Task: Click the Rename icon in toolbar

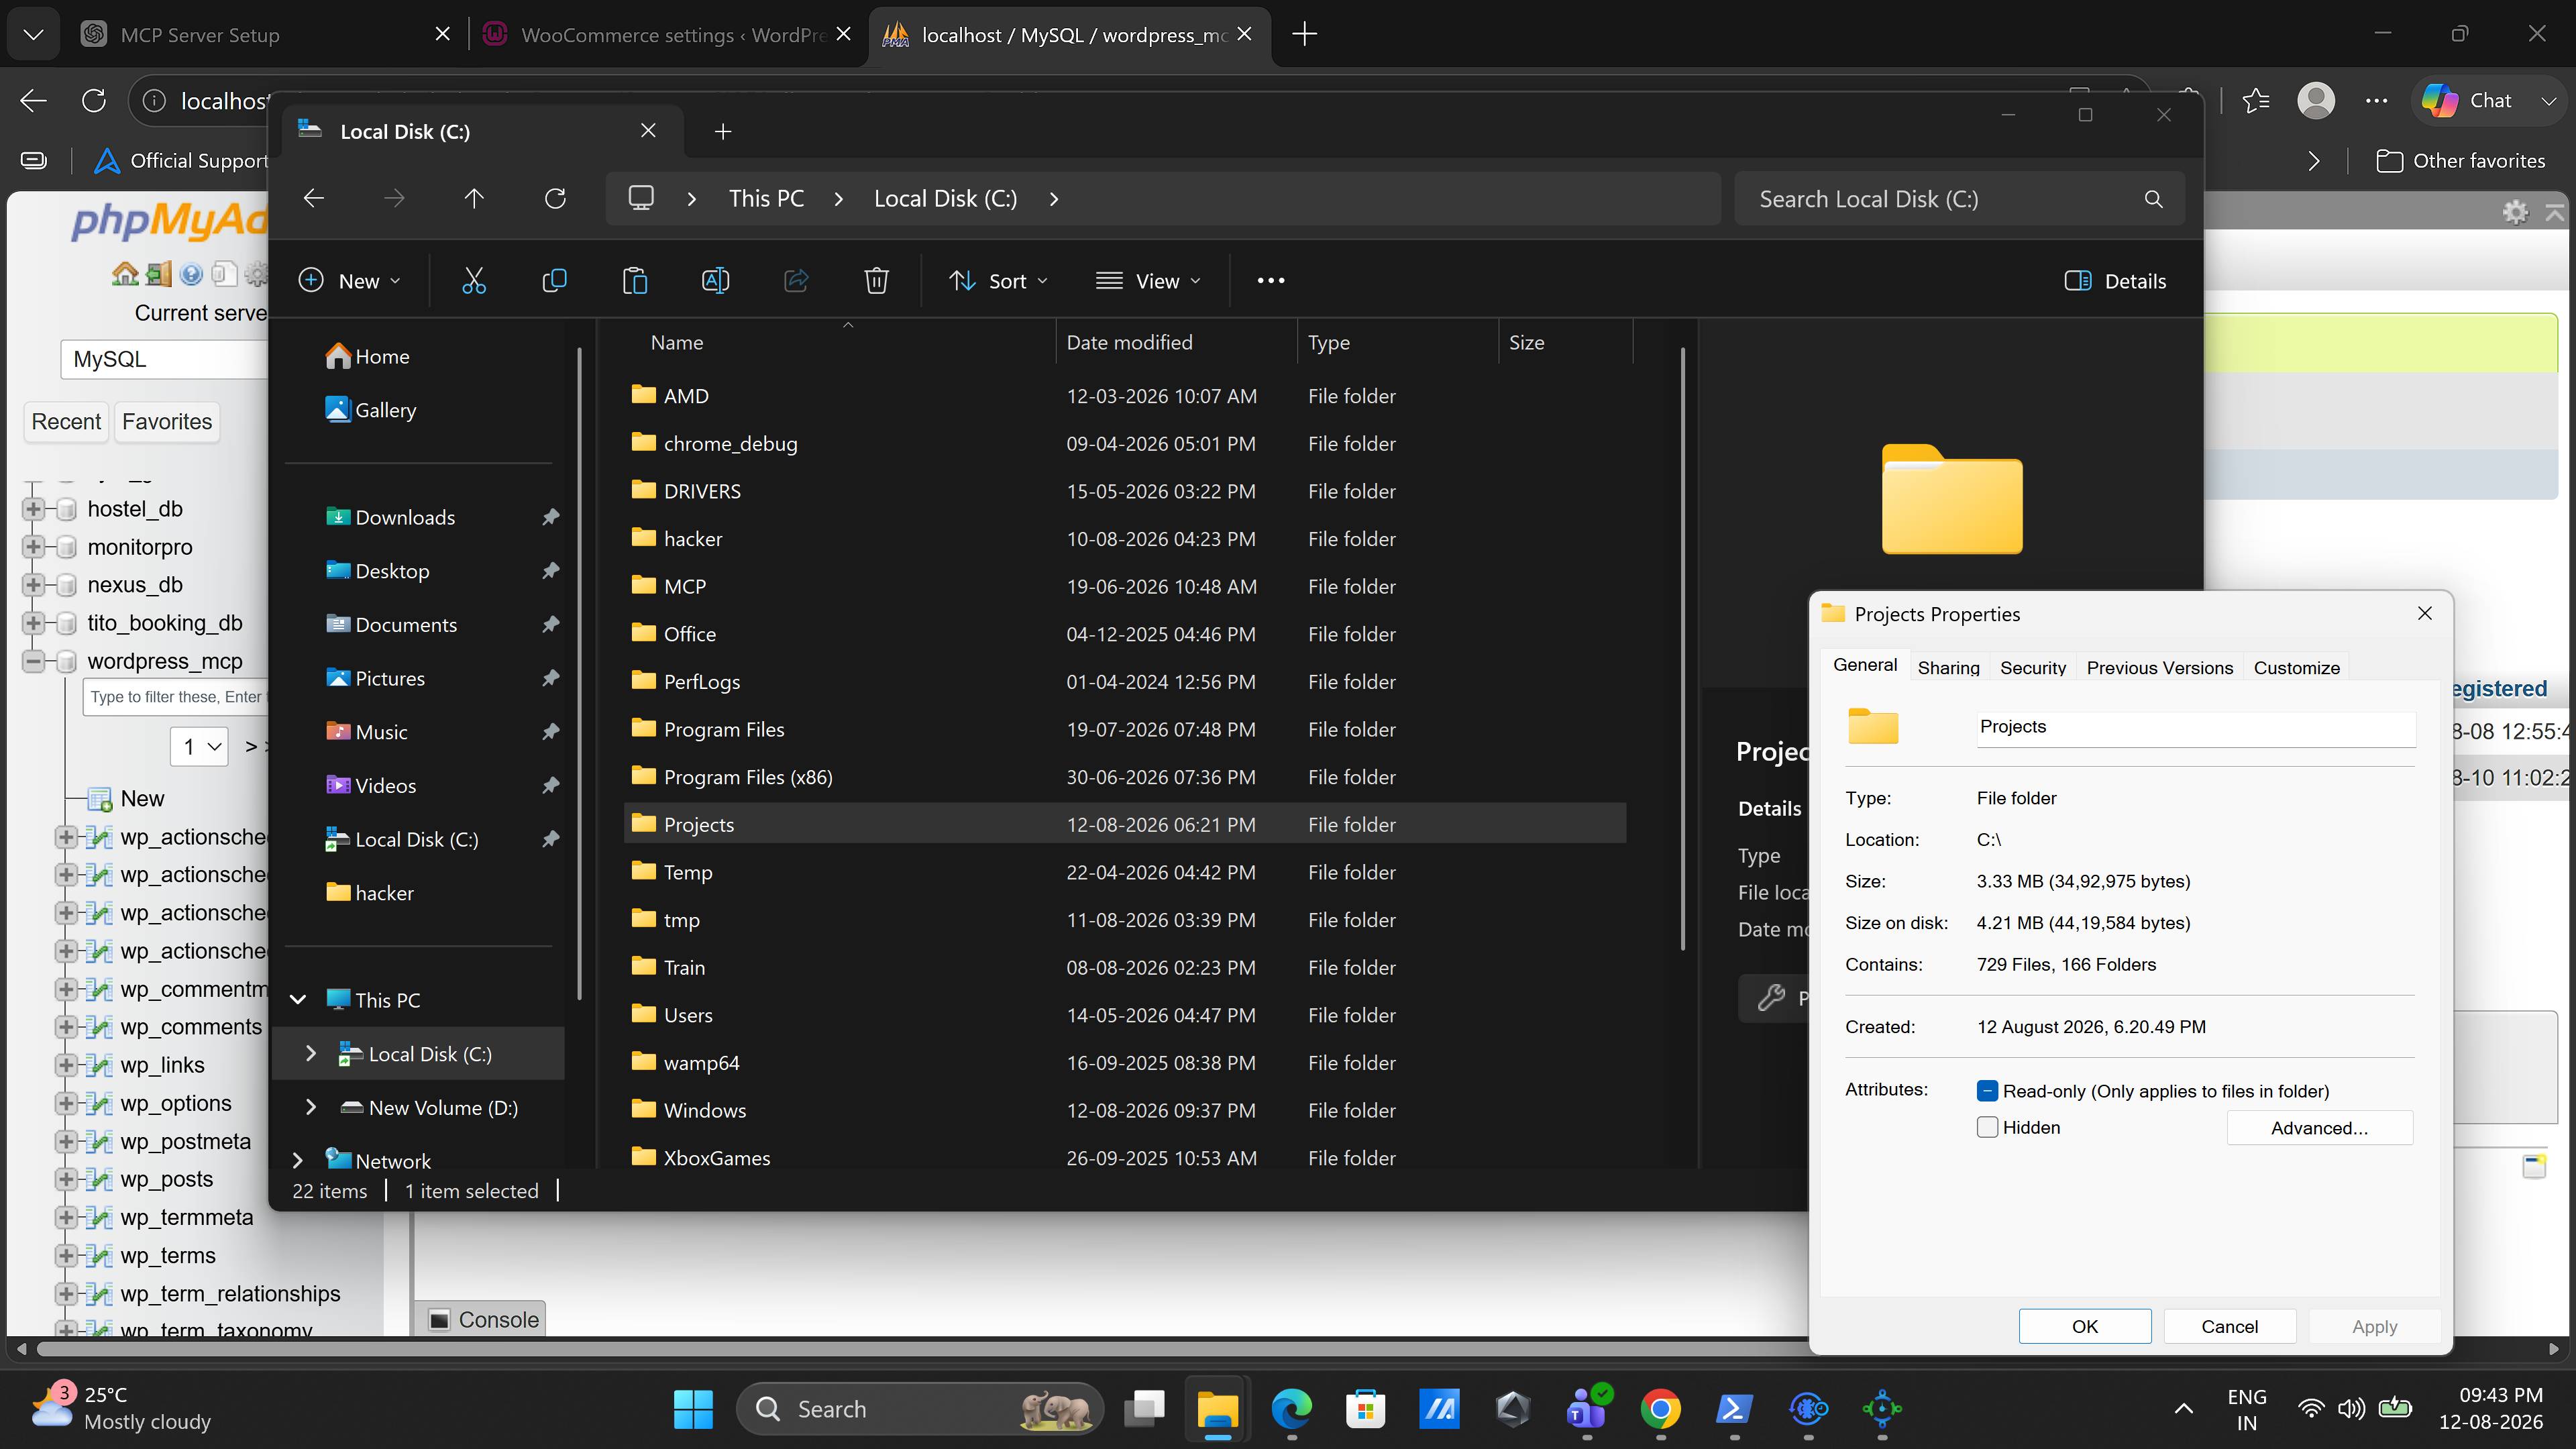Action: [x=715, y=281]
